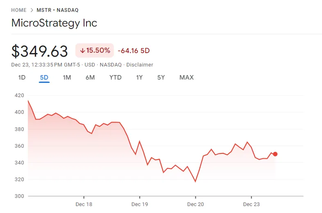Open the 5Y chart range
The width and height of the screenshot is (322, 213).
tap(161, 78)
